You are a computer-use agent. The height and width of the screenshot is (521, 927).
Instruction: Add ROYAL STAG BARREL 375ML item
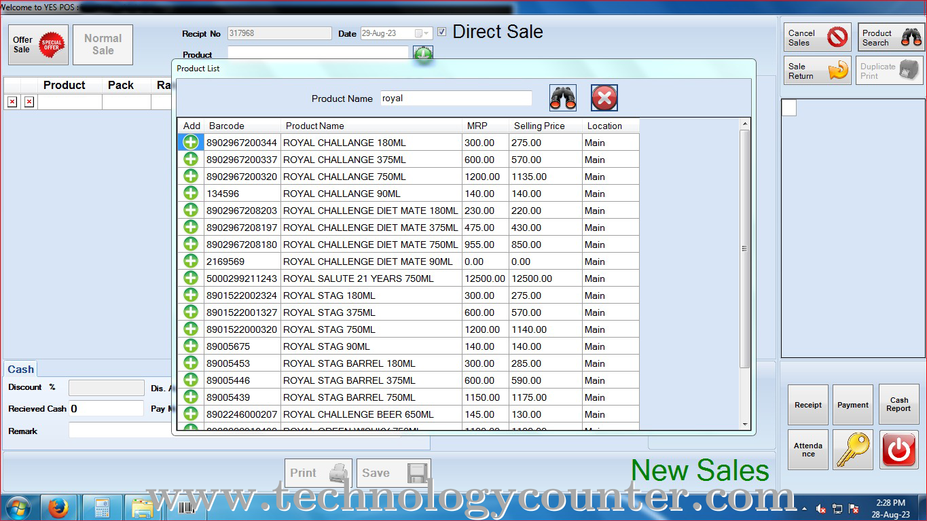pos(191,380)
